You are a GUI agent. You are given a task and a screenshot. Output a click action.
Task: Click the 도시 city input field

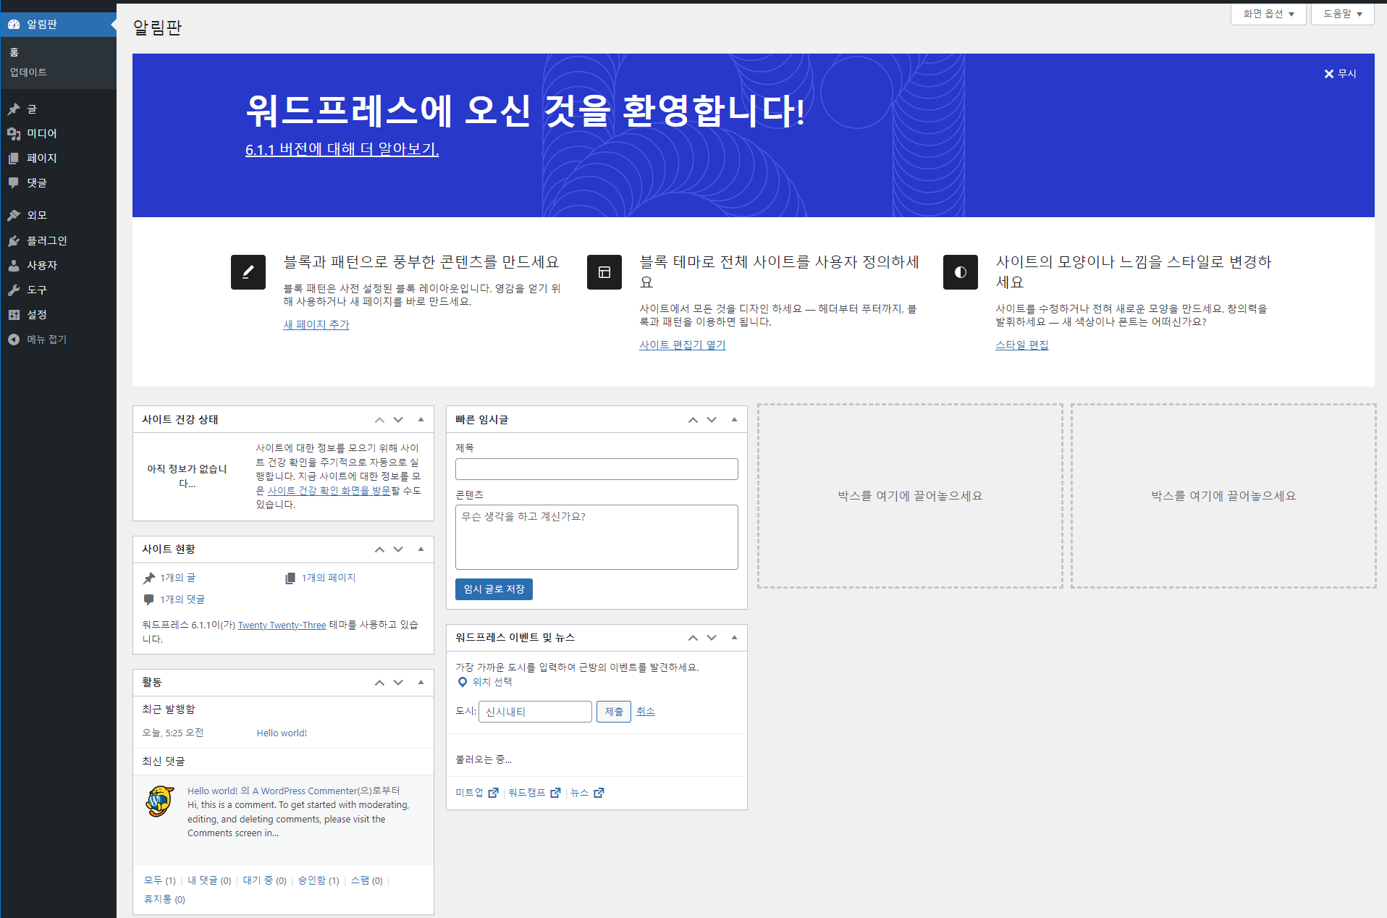pos(535,712)
